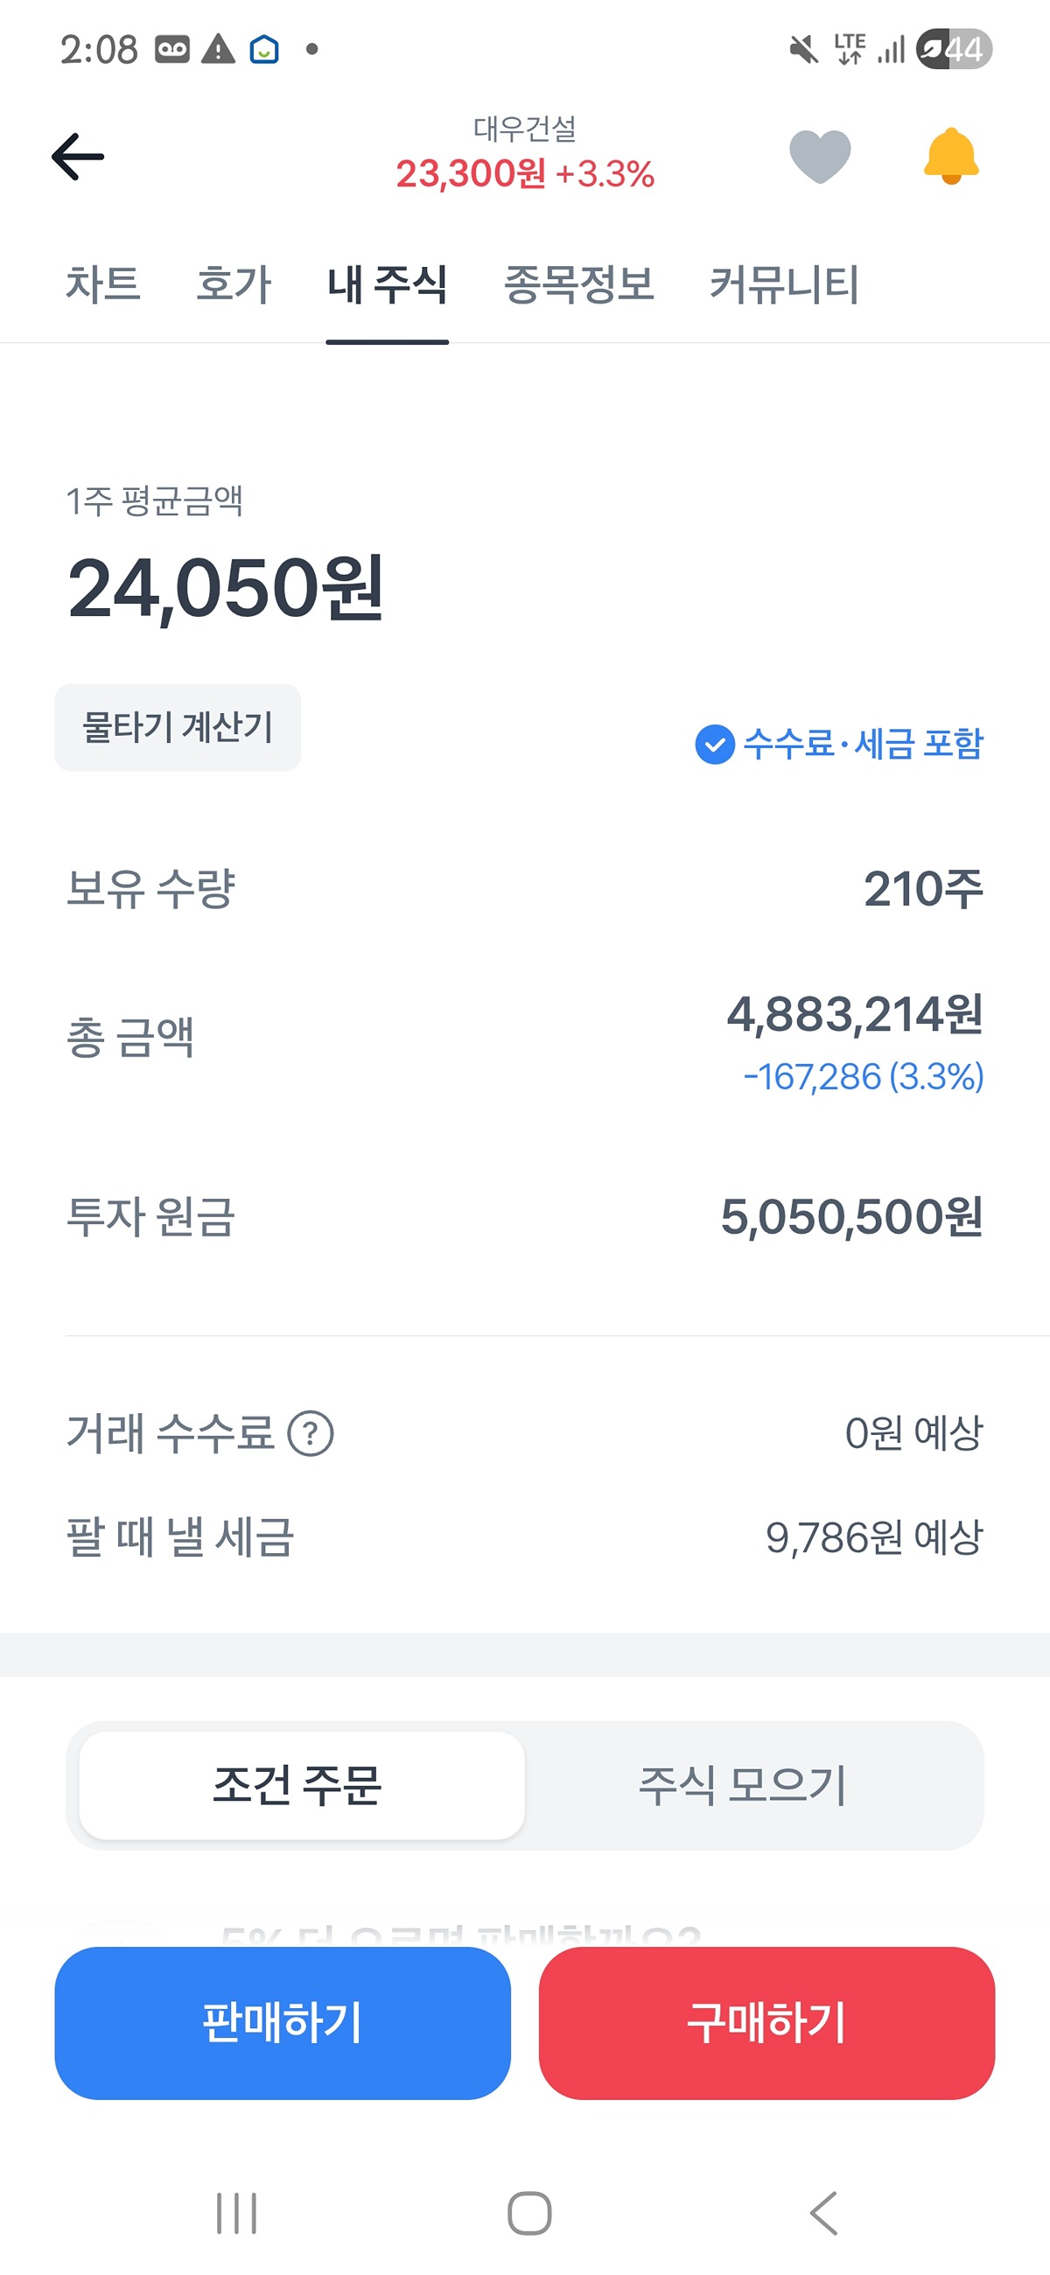1050x2275 pixels.
Task: Open the 물타기 계산기 button
Action: pos(178,728)
